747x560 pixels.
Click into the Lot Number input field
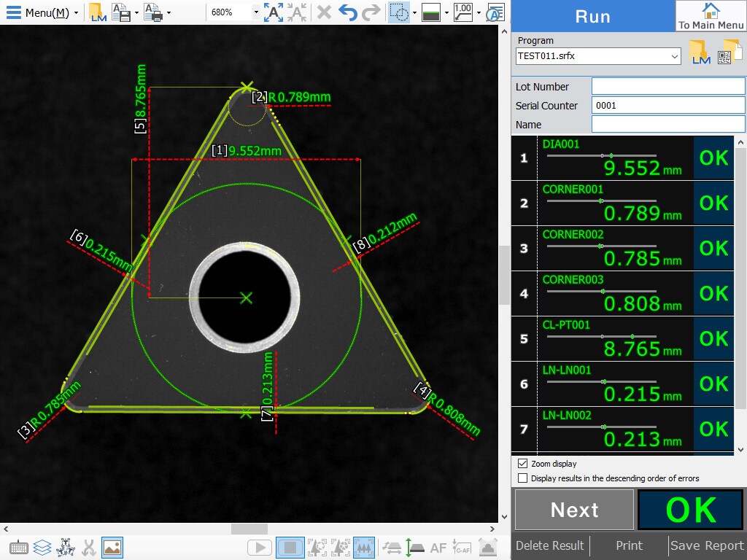[x=667, y=87]
